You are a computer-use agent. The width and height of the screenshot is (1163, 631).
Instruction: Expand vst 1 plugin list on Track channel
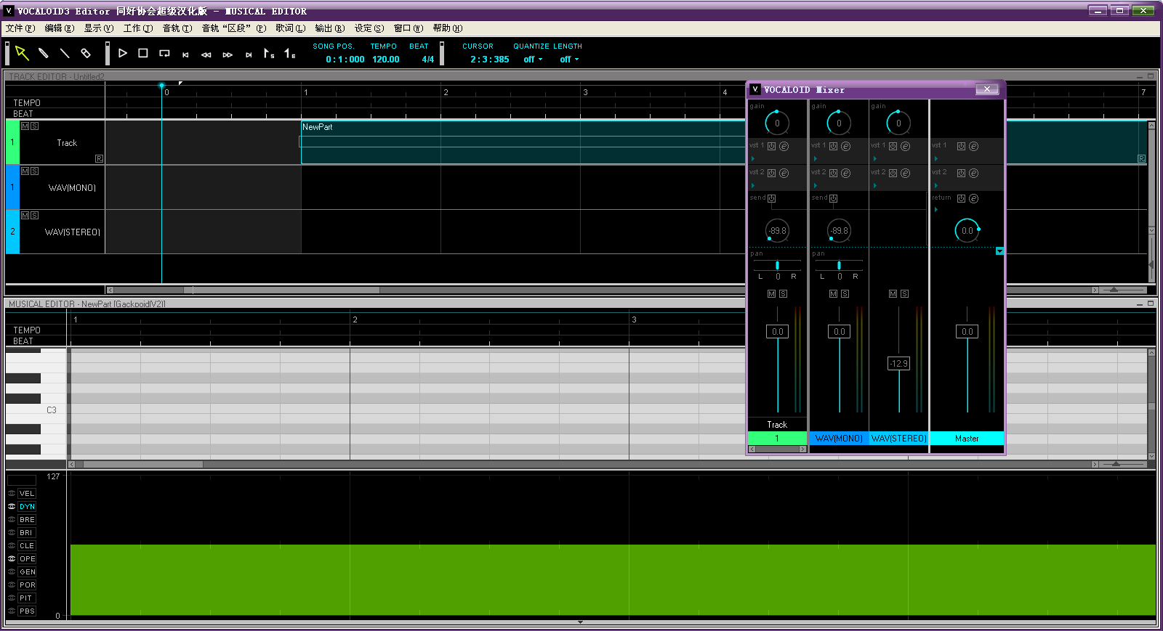(x=753, y=158)
